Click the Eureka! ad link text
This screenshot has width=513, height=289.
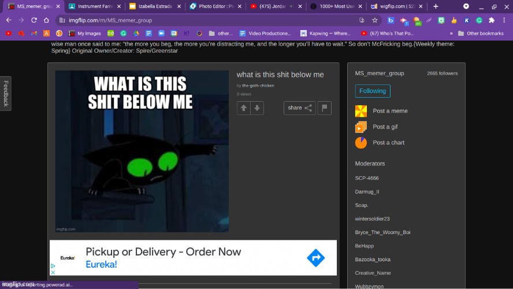click(102, 265)
